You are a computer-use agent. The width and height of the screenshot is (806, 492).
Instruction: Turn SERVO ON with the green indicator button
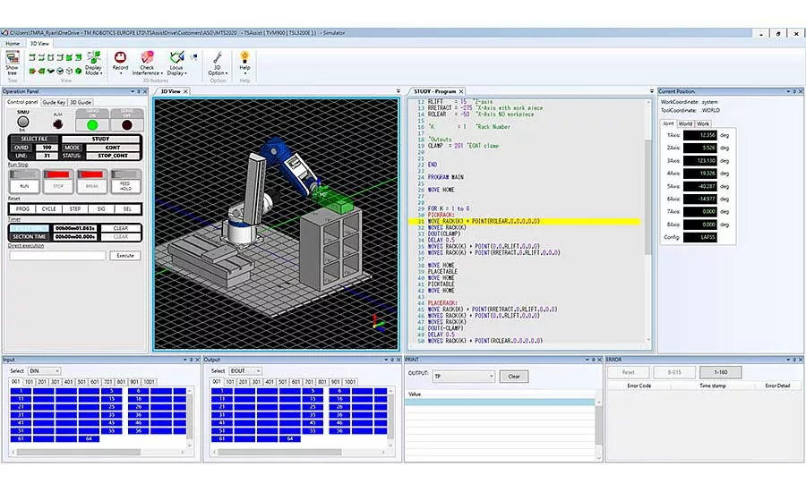(92, 125)
